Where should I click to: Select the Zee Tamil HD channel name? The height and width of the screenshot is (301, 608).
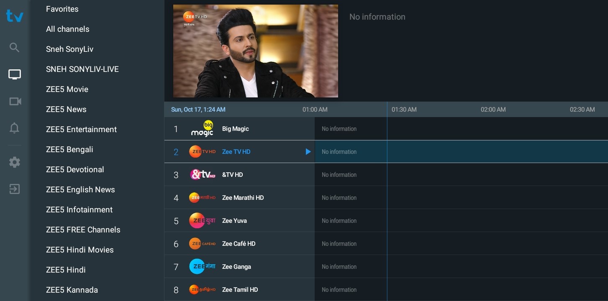tap(240, 290)
